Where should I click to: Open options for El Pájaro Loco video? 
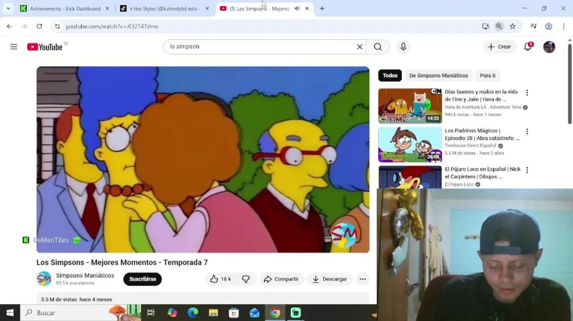527,170
